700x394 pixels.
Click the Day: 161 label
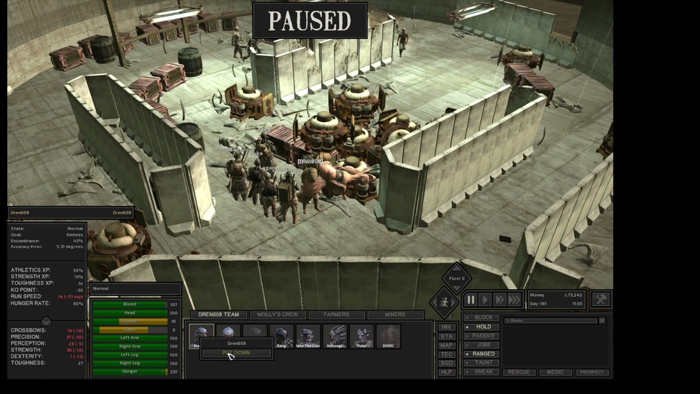(x=539, y=303)
